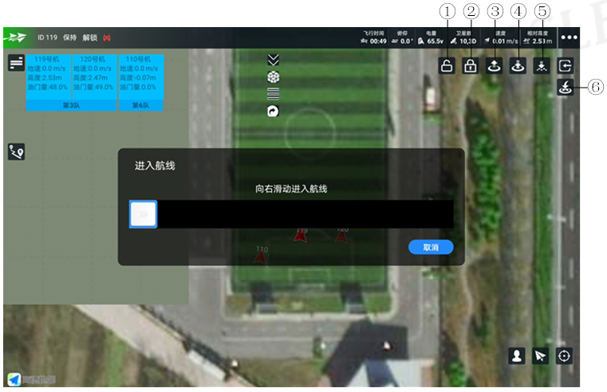
Task: Open the three-dots more menu
Action: pyautogui.click(x=568, y=37)
